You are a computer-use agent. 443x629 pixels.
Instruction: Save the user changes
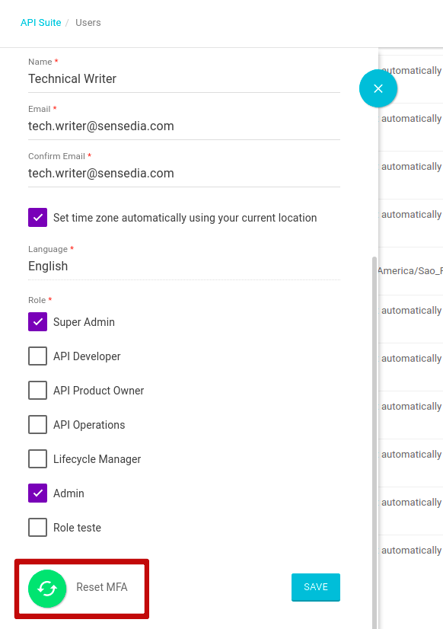tap(315, 587)
